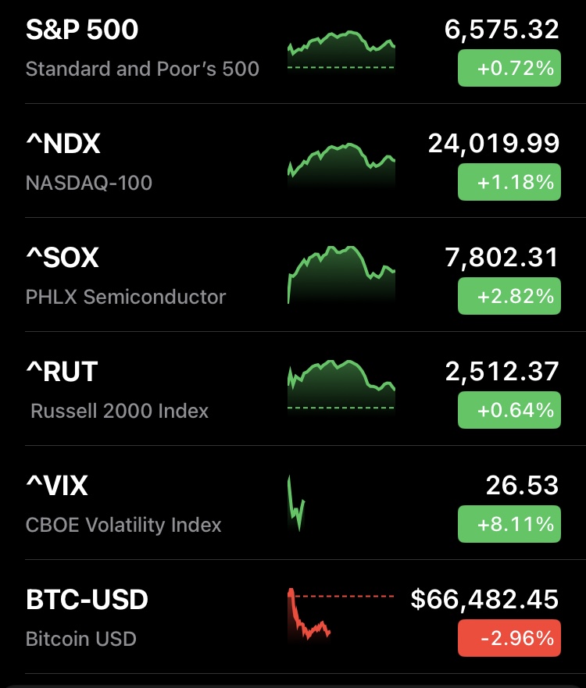Select the ^NDX ticker symbol
Screen dimensions: 586x688
click(63, 144)
